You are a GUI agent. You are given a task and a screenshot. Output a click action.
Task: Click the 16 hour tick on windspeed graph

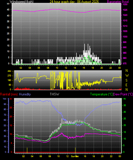pyautogui.click(x=84, y=68)
